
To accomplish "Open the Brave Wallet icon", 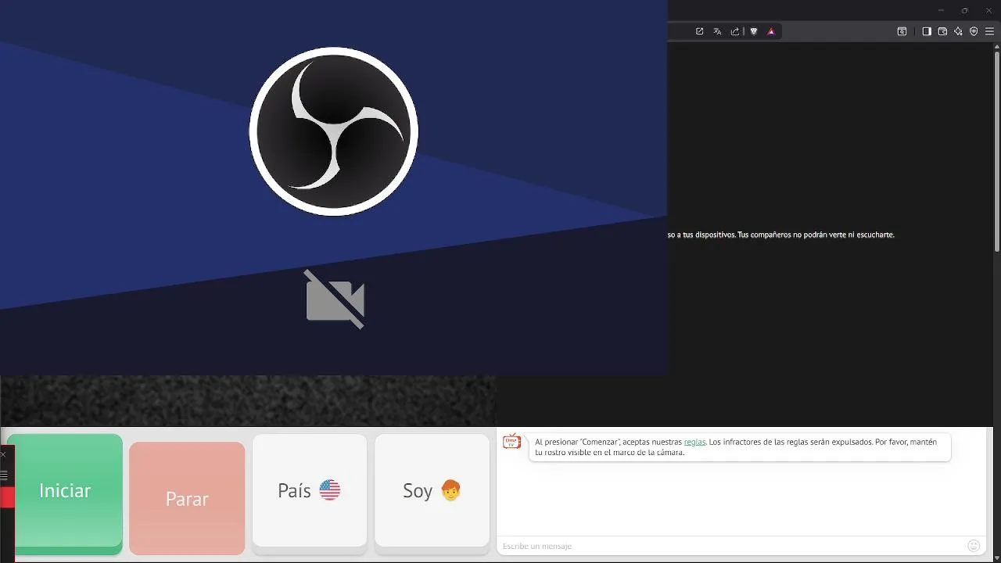I will point(942,31).
